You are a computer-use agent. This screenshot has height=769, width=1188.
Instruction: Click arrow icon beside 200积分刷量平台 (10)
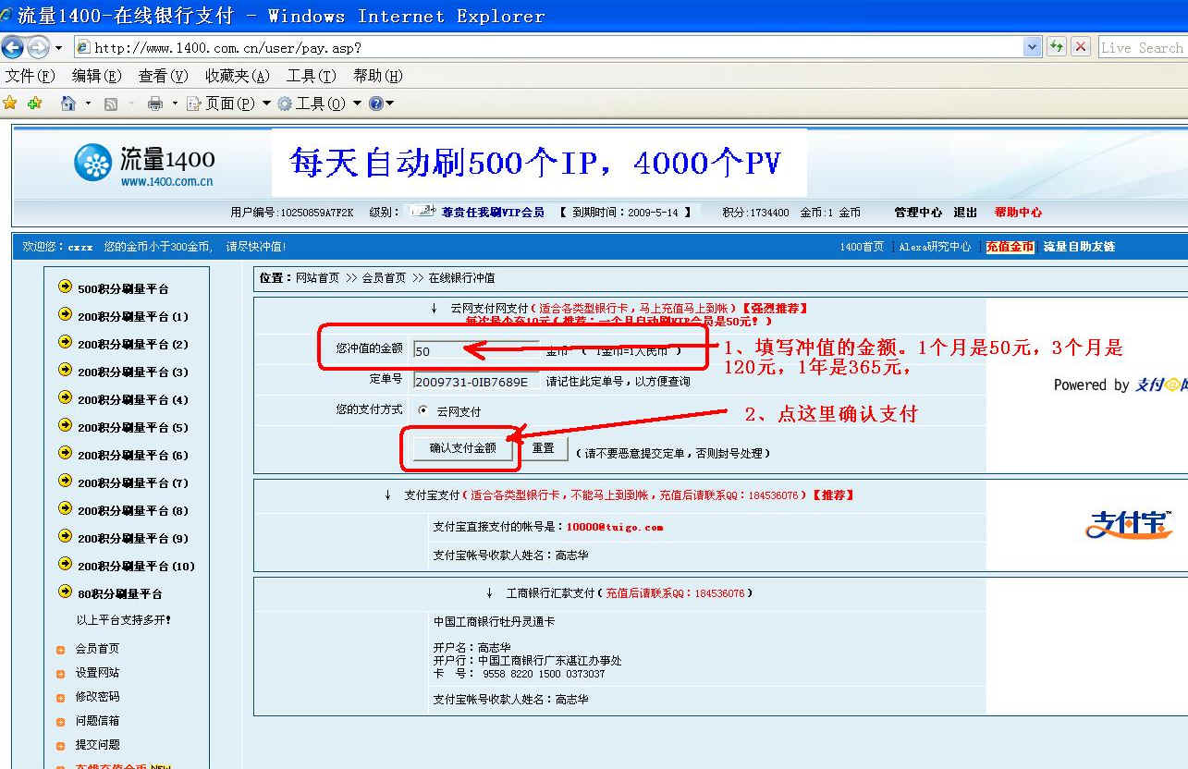point(65,564)
